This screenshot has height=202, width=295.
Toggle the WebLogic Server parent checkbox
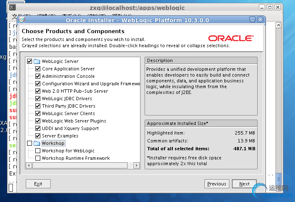[x=29, y=61]
